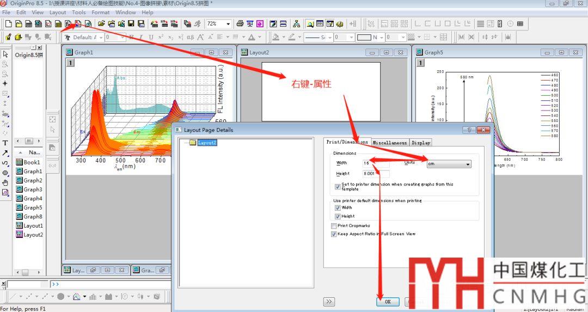Uncheck Keep Aspect Ratio in Full Screen View
This screenshot has height=312, width=588.
(334, 234)
